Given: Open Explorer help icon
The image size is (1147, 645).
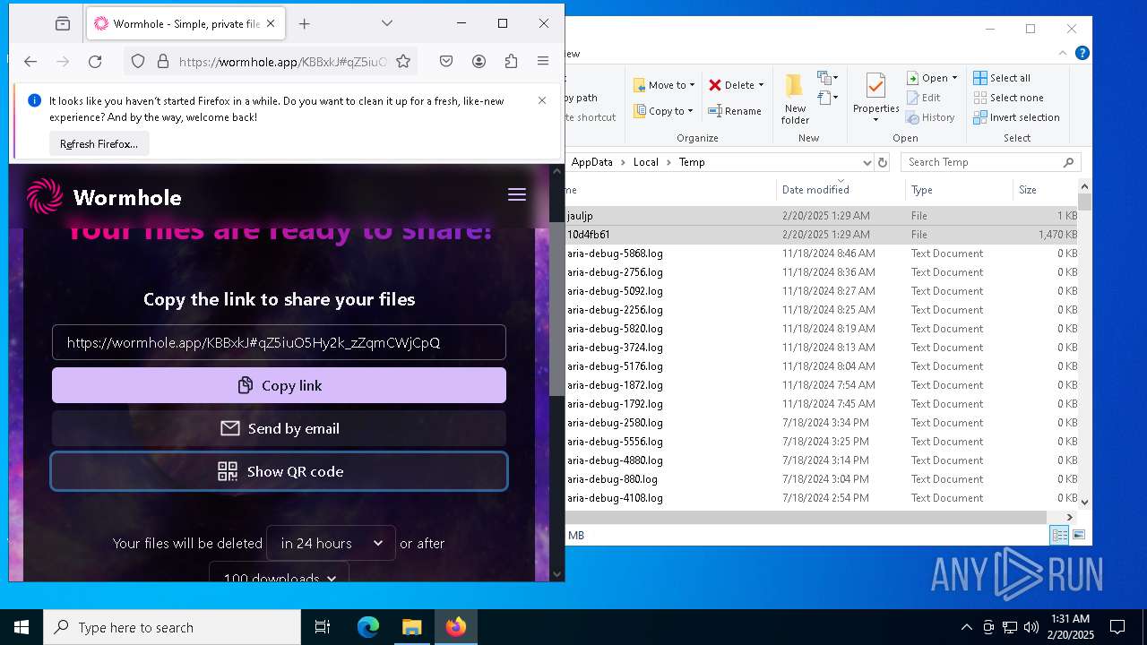Looking at the screenshot, I should point(1082,53).
